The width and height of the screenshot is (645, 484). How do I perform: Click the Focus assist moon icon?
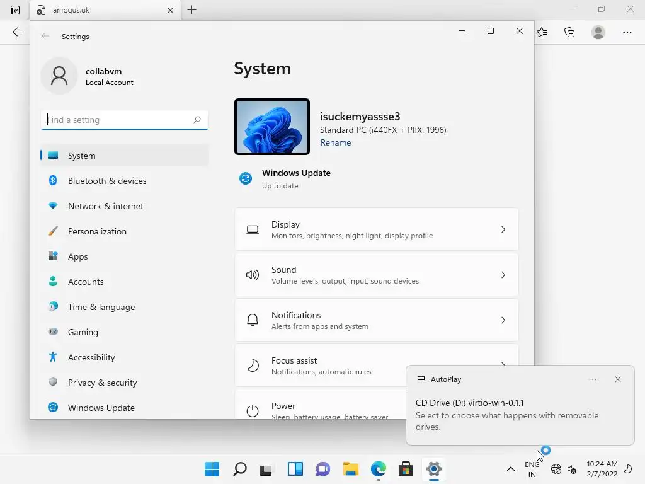tap(253, 365)
